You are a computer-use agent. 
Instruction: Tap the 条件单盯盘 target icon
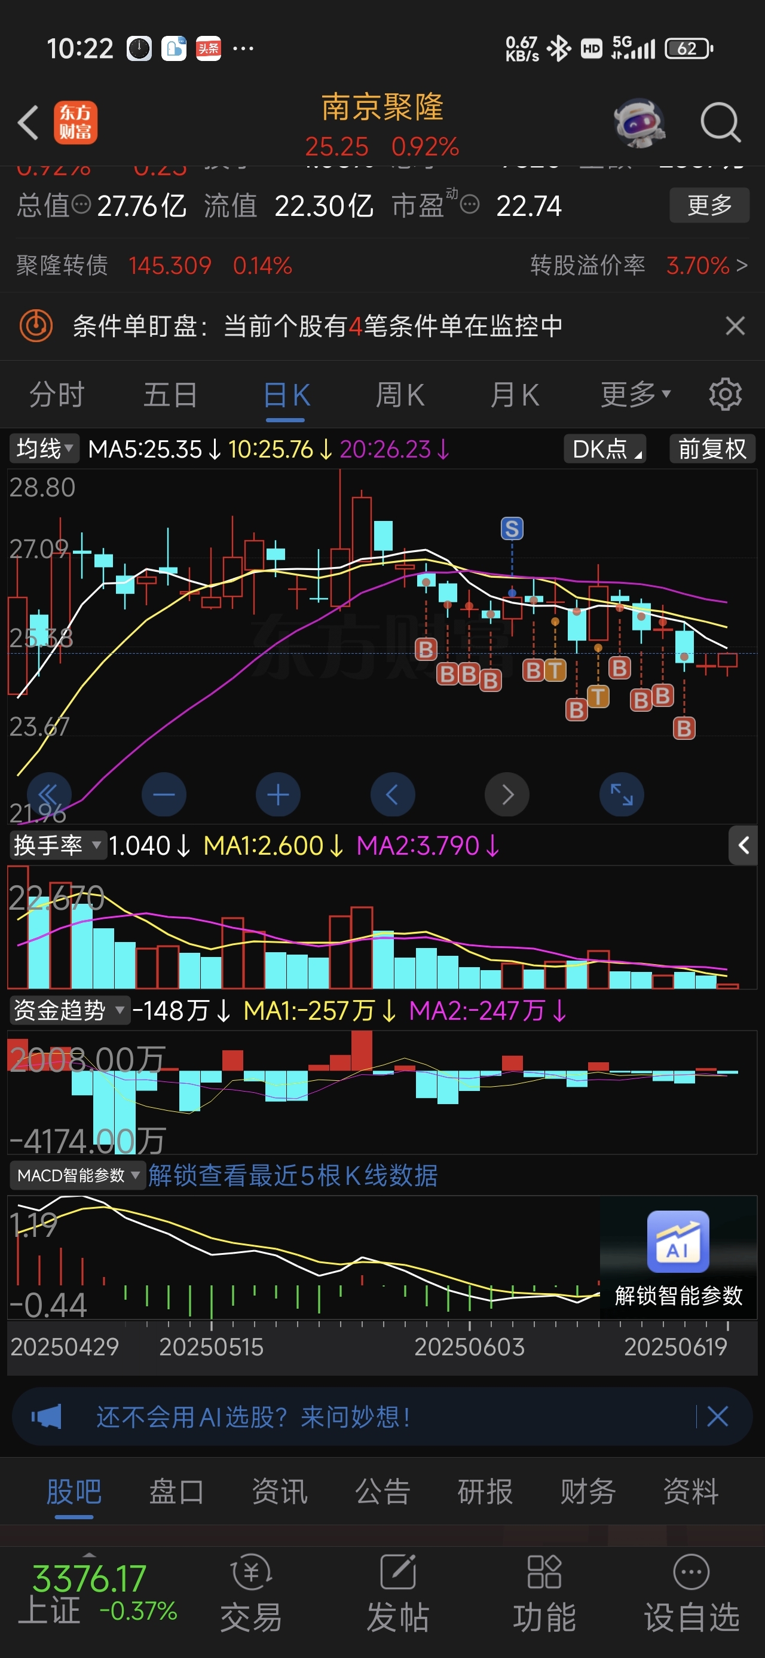pos(36,325)
